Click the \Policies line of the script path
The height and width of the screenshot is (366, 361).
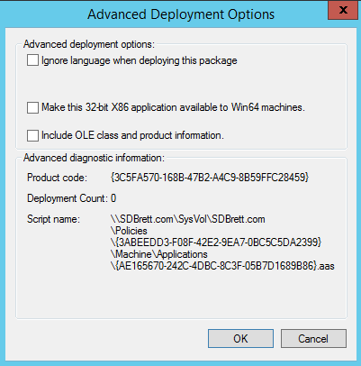click(x=129, y=231)
